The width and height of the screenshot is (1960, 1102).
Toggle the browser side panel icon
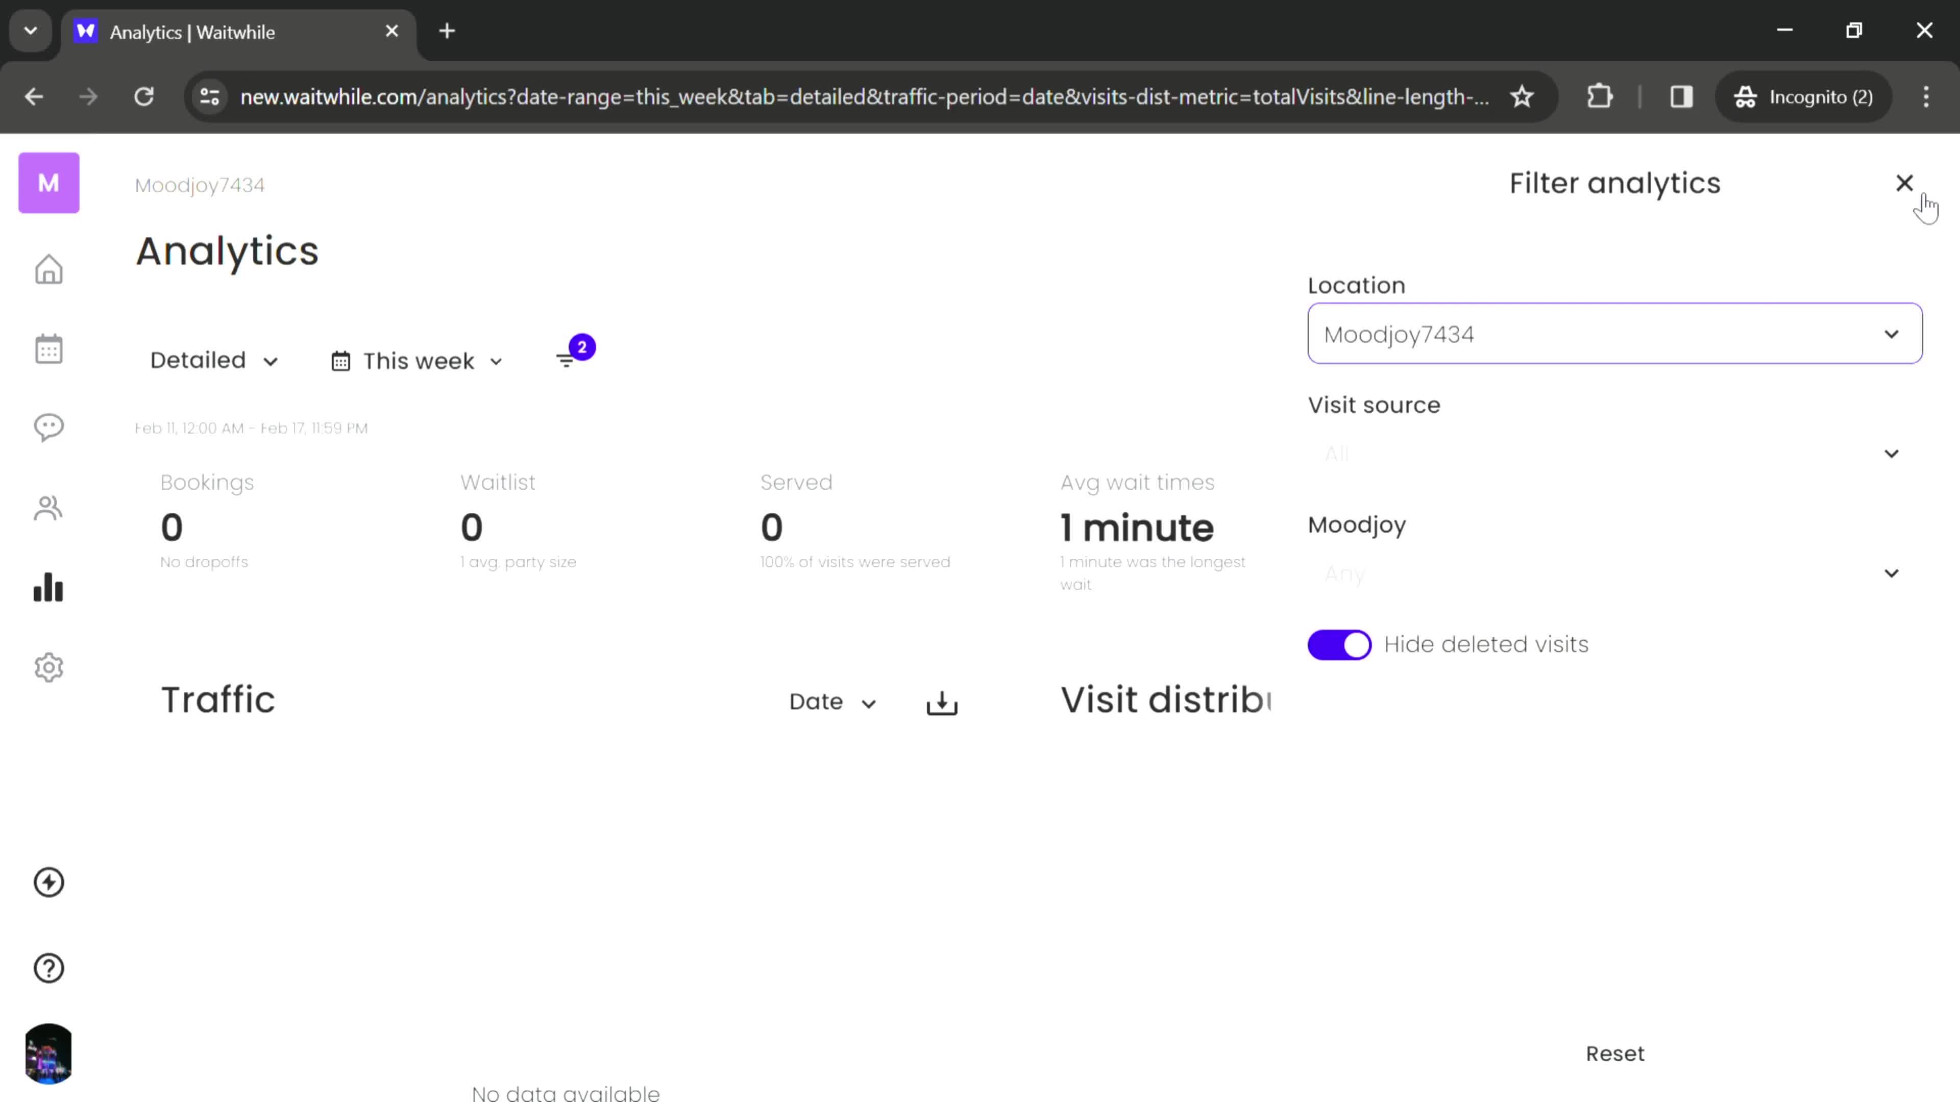click(x=1681, y=96)
